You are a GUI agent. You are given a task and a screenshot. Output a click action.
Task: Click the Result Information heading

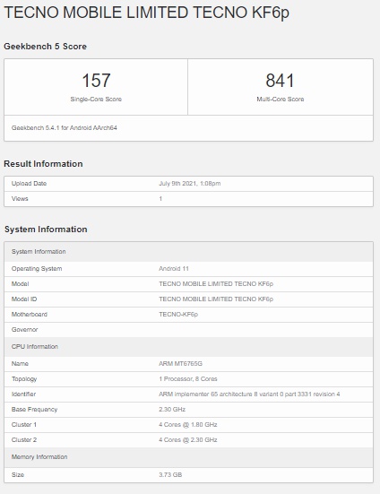pyautogui.click(x=43, y=164)
